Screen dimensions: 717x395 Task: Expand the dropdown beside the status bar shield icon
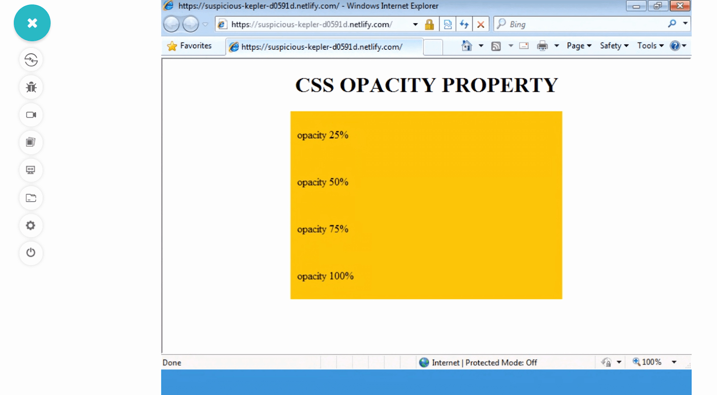619,362
